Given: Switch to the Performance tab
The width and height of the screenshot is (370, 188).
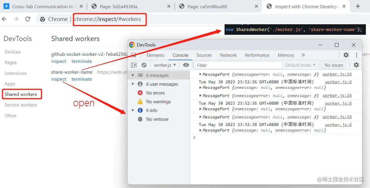Looking at the screenshot, I should (x=257, y=55).
